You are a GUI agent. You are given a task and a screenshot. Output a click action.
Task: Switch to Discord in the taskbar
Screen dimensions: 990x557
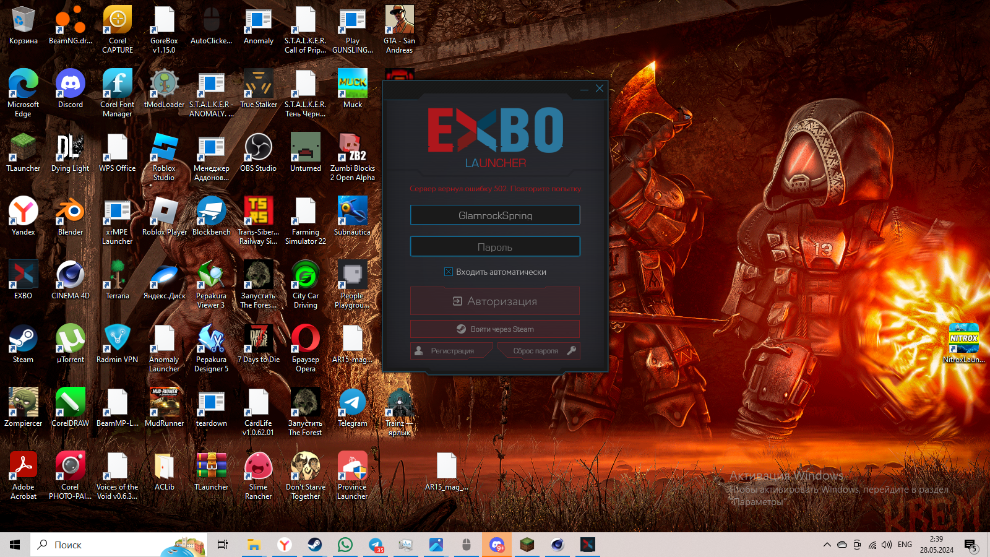497,545
